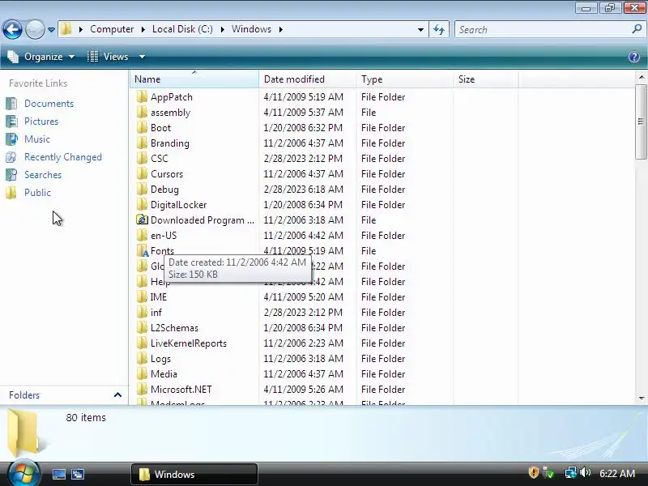The height and width of the screenshot is (486, 648).
Task: Select Computer in the address breadcrumb
Action: [x=112, y=29]
